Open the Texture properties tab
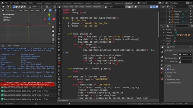The image size is (193, 108). coord(162,79)
